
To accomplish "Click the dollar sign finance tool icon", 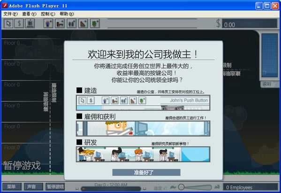I will pos(19,23).
